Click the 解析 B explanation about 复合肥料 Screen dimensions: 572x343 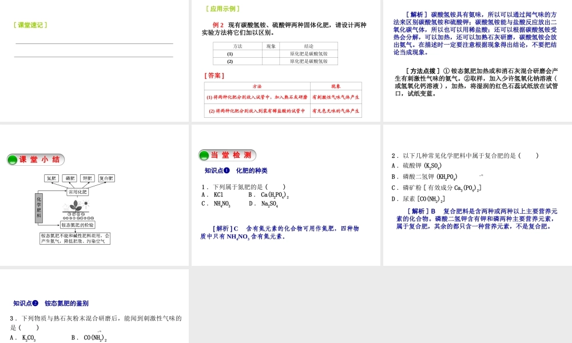point(477,219)
